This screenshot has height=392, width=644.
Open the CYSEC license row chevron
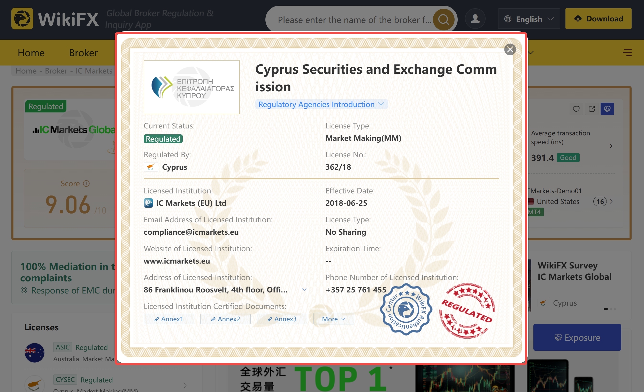click(x=185, y=385)
